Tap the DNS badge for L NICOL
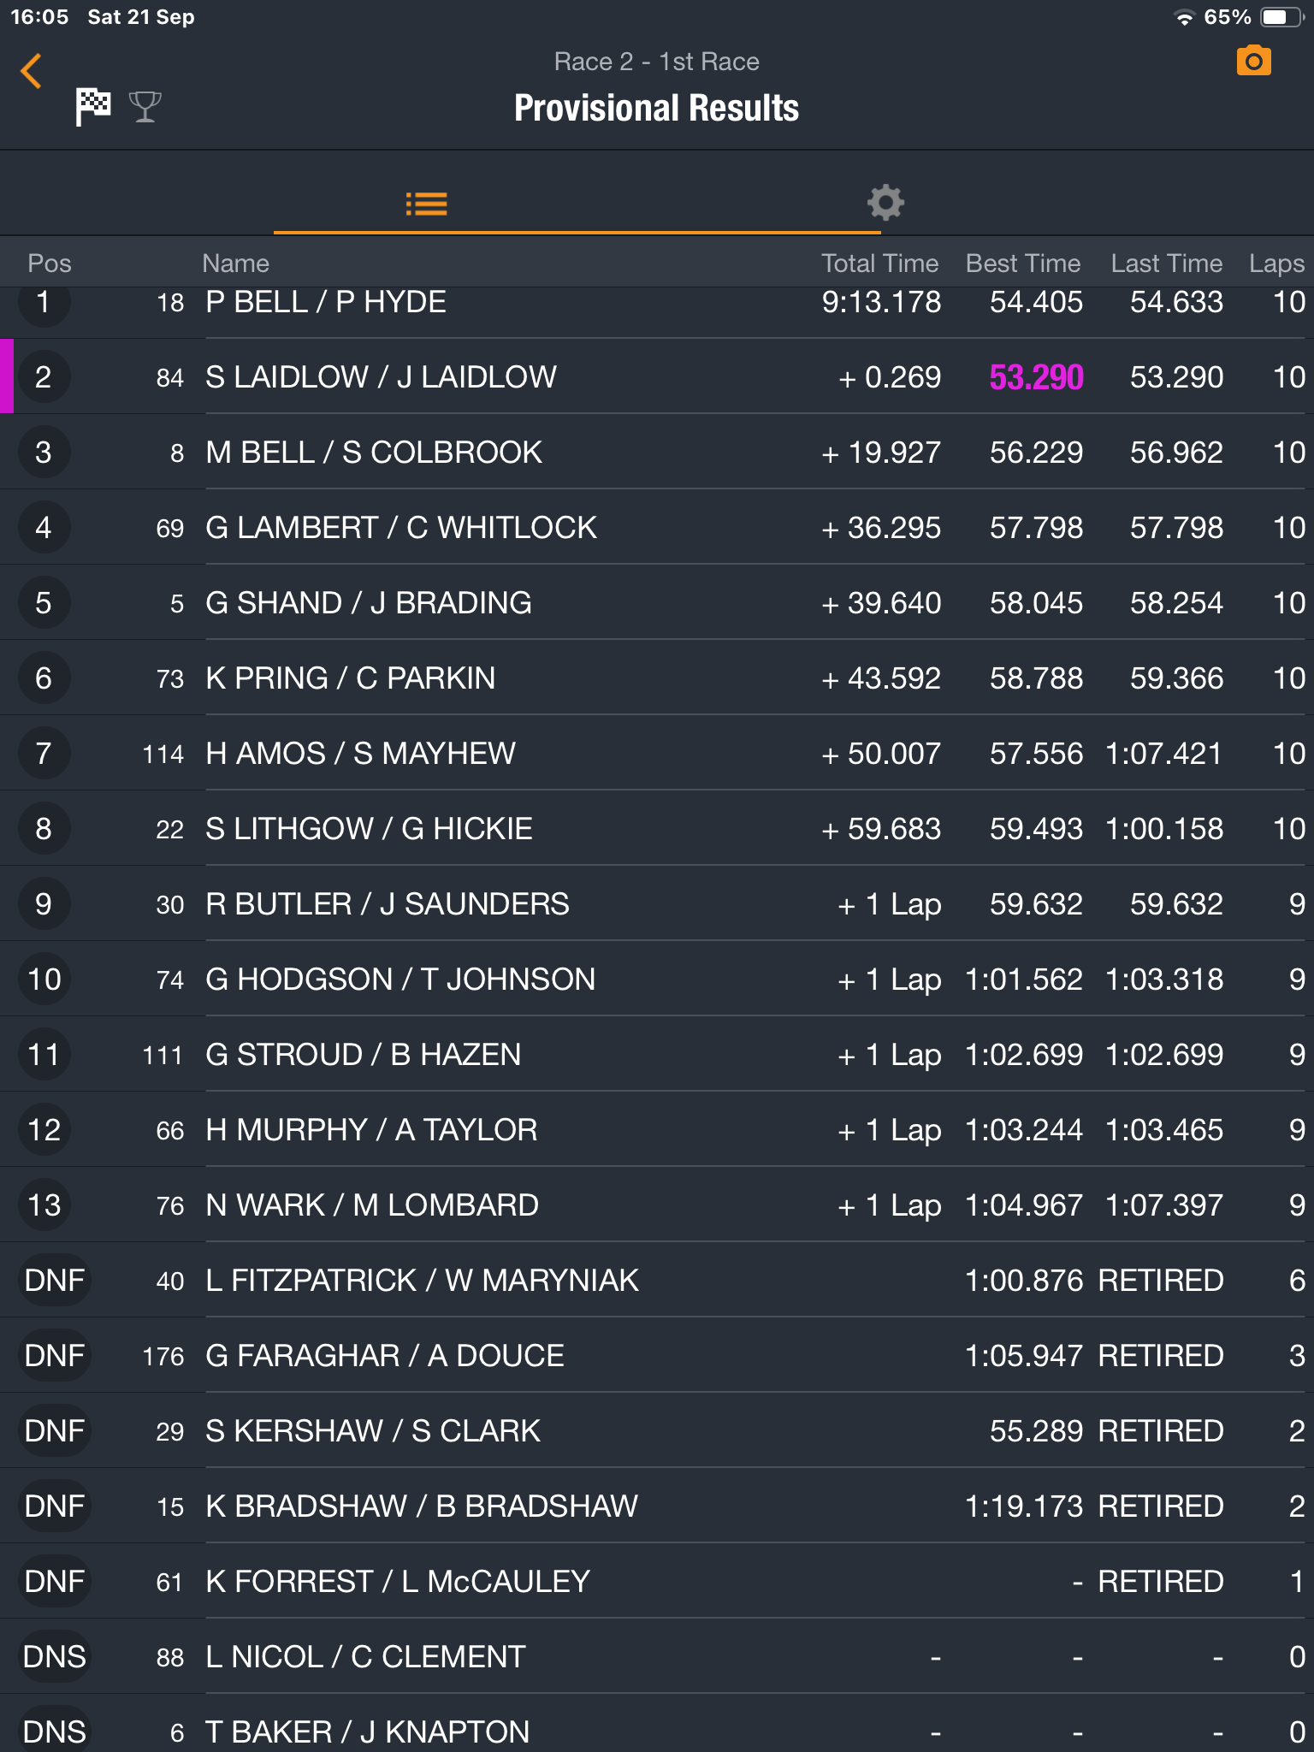Screen dimensions: 1314x1752 pyautogui.click(x=55, y=1657)
